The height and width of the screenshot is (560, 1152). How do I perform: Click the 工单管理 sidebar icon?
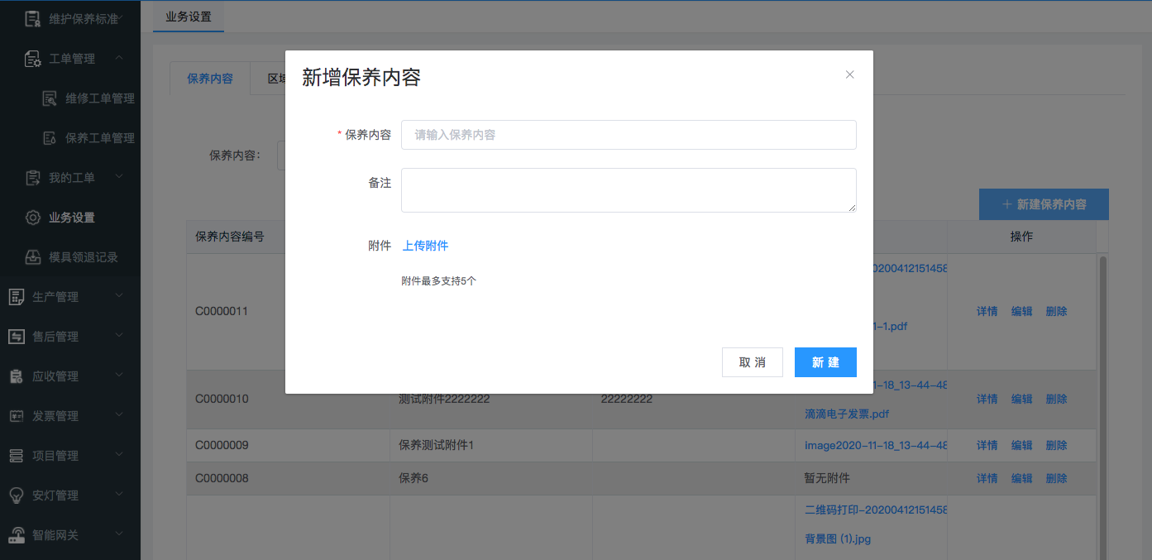[33, 59]
